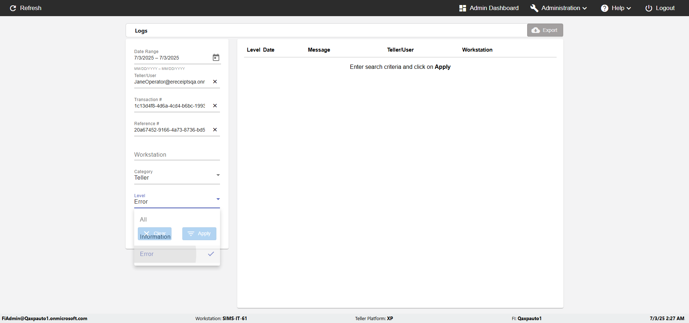Image resolution: width=689 pixels, height=323 pixels.
Task: Click the Teller/User input text
Action: click(170, 82)
